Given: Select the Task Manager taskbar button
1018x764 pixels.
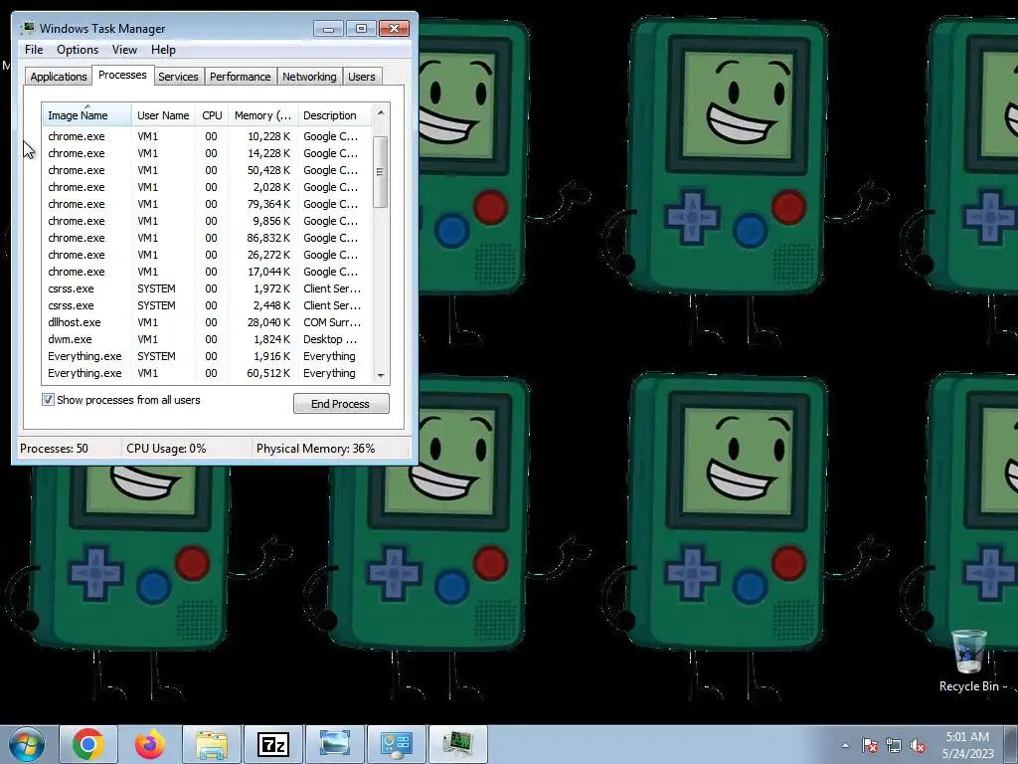Looking at the screenshot, I should click(x=458, y=744).
